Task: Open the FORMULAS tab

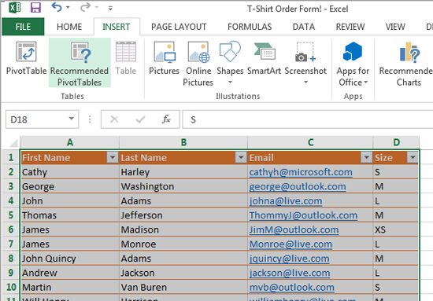Action: pyautogui.click(x=250, y=27)
